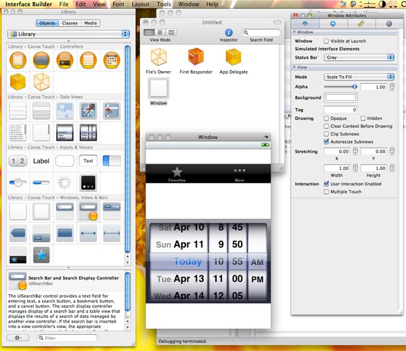Viewport: 406px width, 351px height.
Task: Open the Status Bar Gray dropdown
Action: tap(359, 57)
